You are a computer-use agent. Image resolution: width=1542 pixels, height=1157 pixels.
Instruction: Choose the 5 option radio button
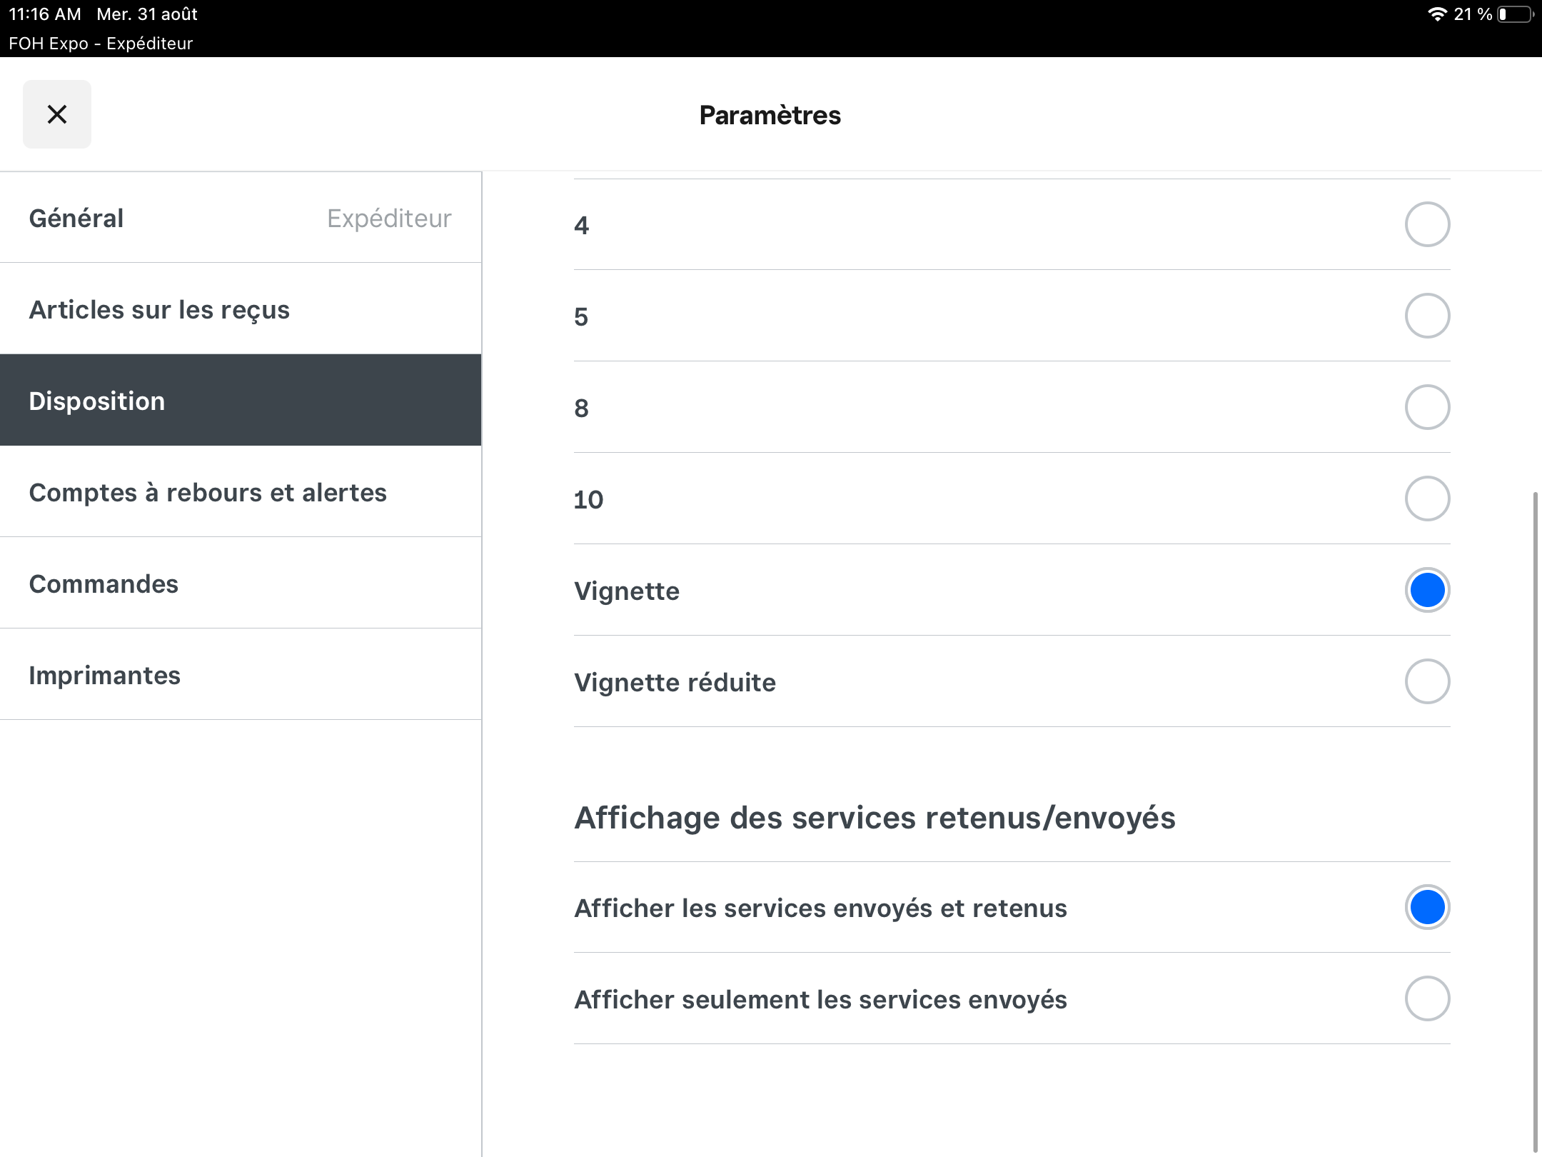point(1427,316)
